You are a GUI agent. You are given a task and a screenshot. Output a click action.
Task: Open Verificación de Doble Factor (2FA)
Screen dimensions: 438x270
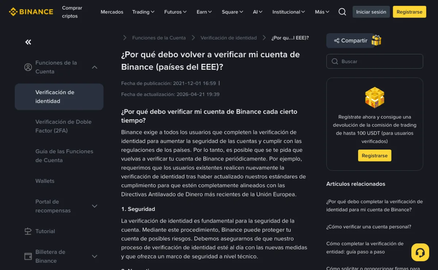pyautogui.click(x=64, y=126)
